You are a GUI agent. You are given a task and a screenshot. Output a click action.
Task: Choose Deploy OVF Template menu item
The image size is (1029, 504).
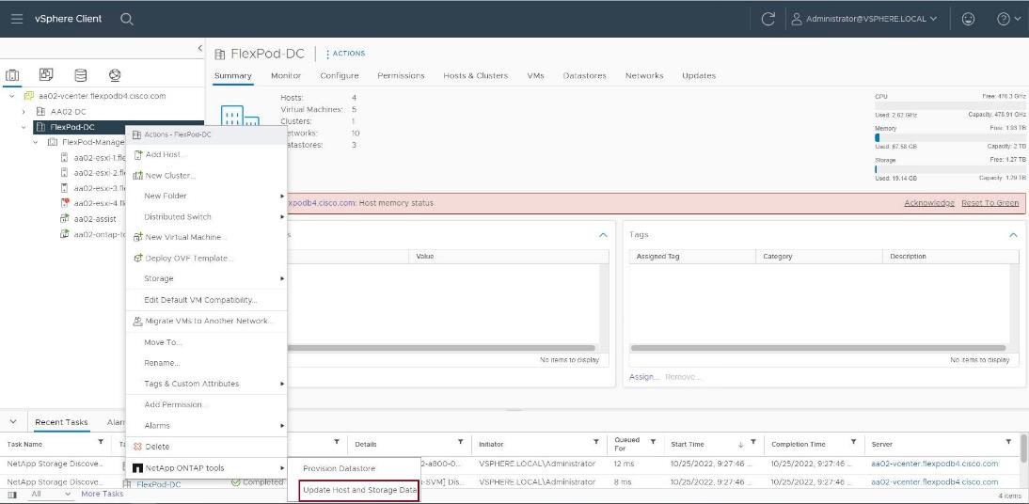tap(206, 258)
